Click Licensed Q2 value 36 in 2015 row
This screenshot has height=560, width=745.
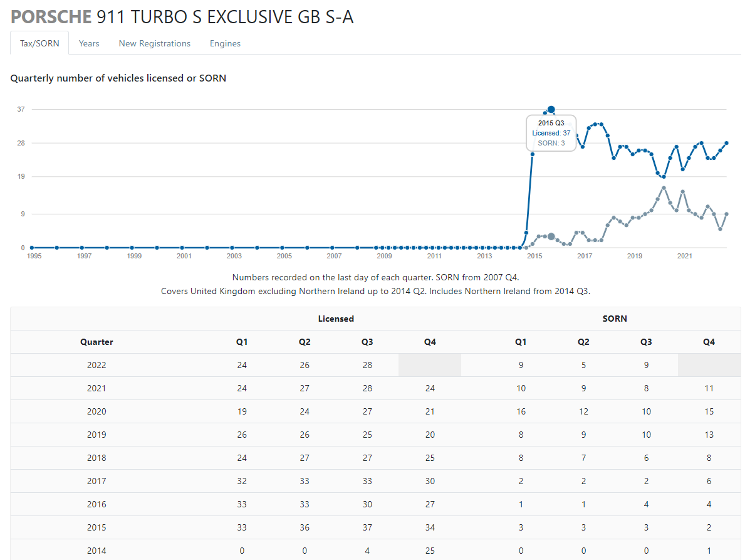click(305, 527)
